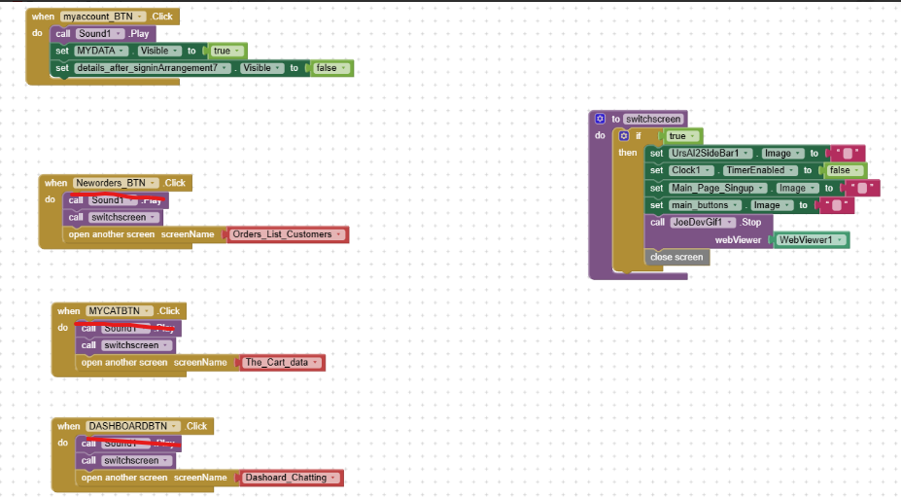
Task: Select the when MYCATBTN Click event block
Action: [67, 311]
